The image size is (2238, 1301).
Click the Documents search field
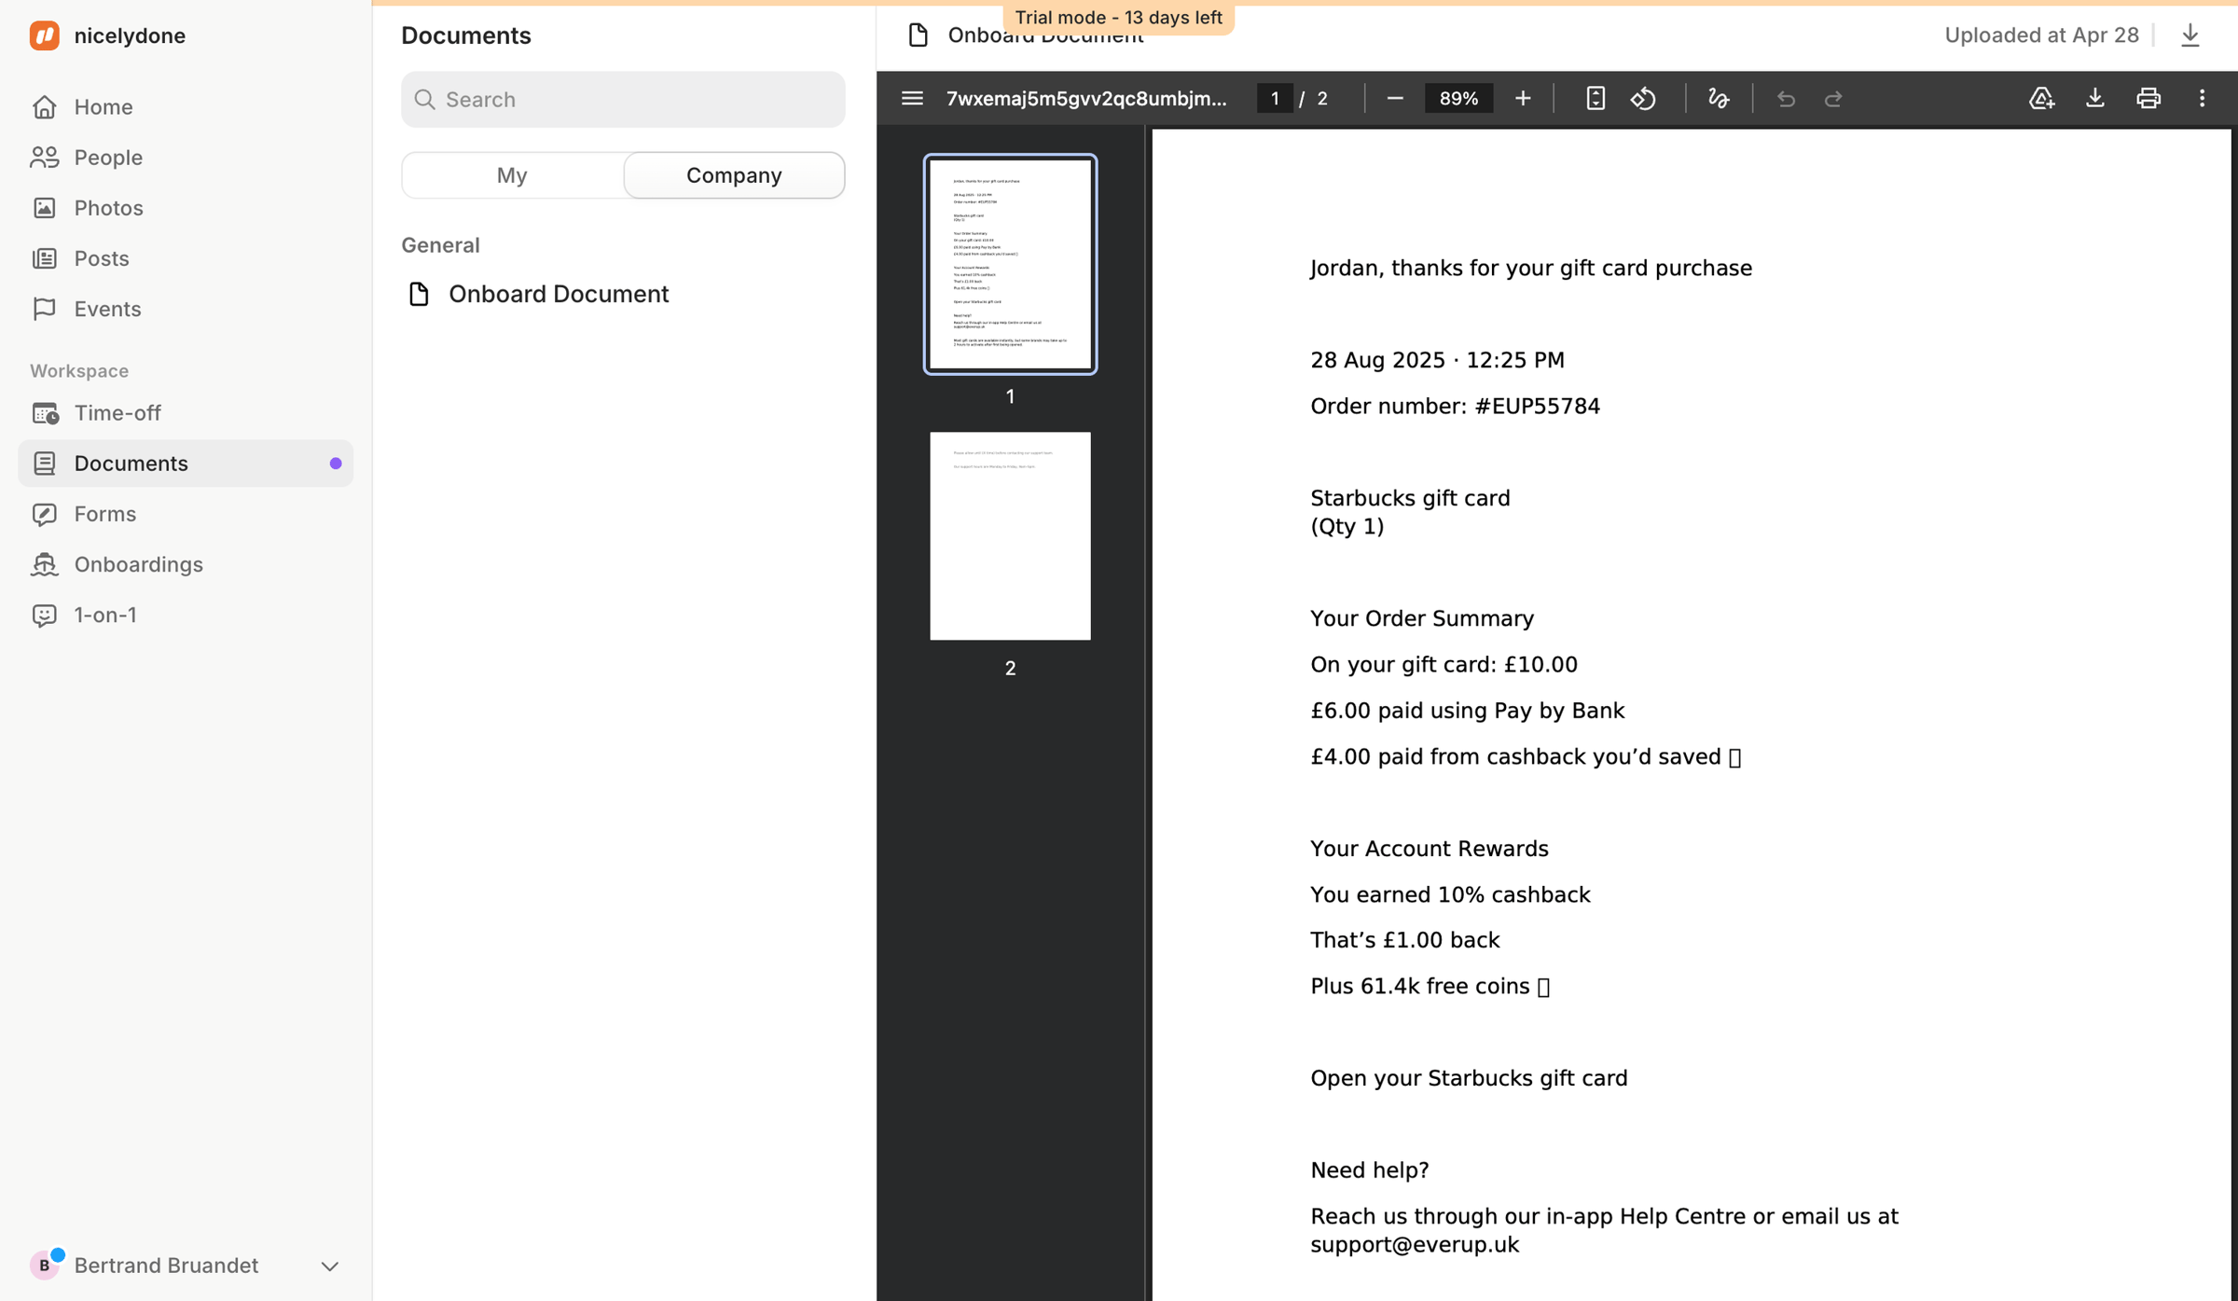623,99
